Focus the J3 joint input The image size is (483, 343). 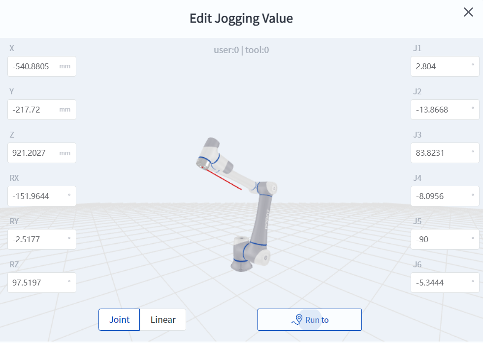(x=441, y=153)
